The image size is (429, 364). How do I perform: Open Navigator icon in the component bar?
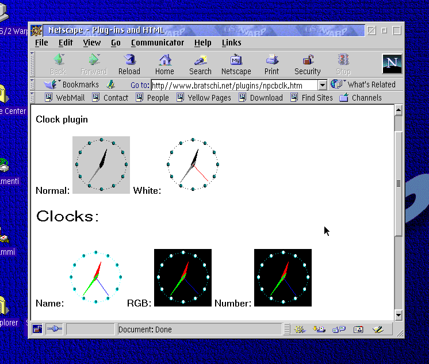pyautogui.click(x=299, y=329)
